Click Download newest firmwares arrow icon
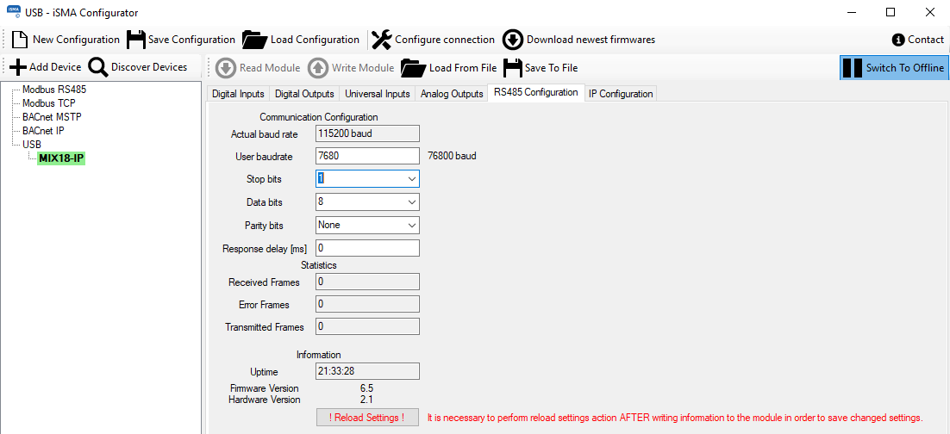The width and height of the screenshot is (950, 434). pos(513,40)
